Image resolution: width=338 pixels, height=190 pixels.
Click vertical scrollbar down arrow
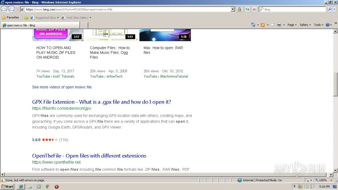point(335,170)
